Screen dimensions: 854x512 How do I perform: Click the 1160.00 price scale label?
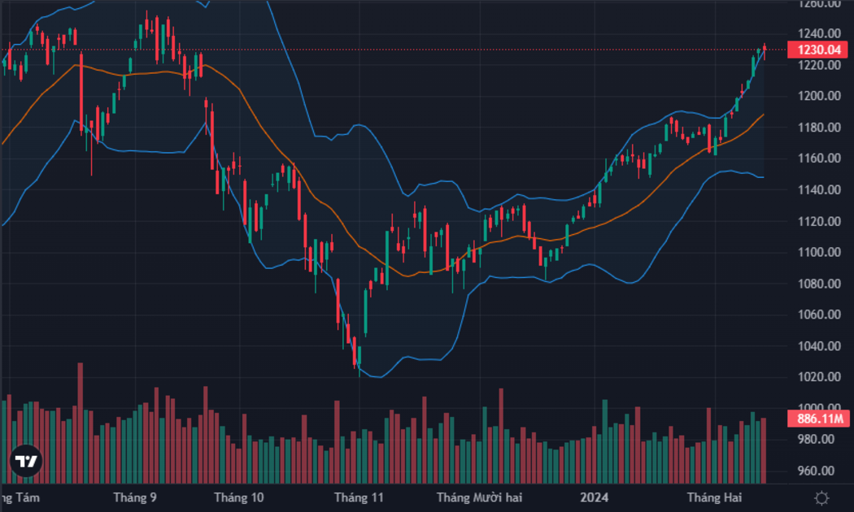[819, 158]
